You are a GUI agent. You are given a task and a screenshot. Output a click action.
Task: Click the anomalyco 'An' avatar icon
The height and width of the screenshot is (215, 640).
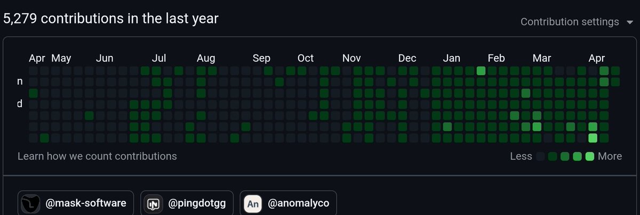[253, 203]
